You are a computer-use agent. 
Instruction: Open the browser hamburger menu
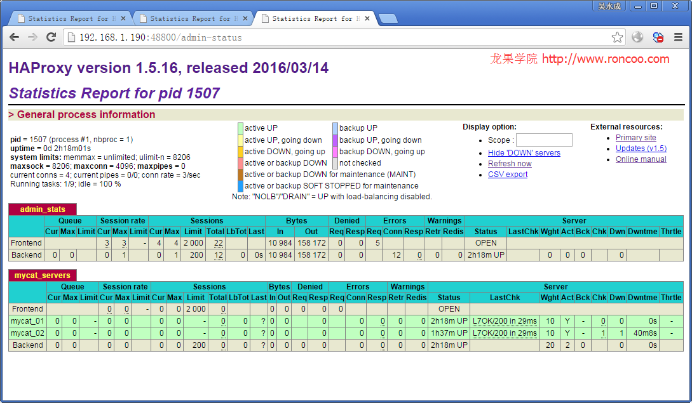pyautogui.click(x=677, y=37)
